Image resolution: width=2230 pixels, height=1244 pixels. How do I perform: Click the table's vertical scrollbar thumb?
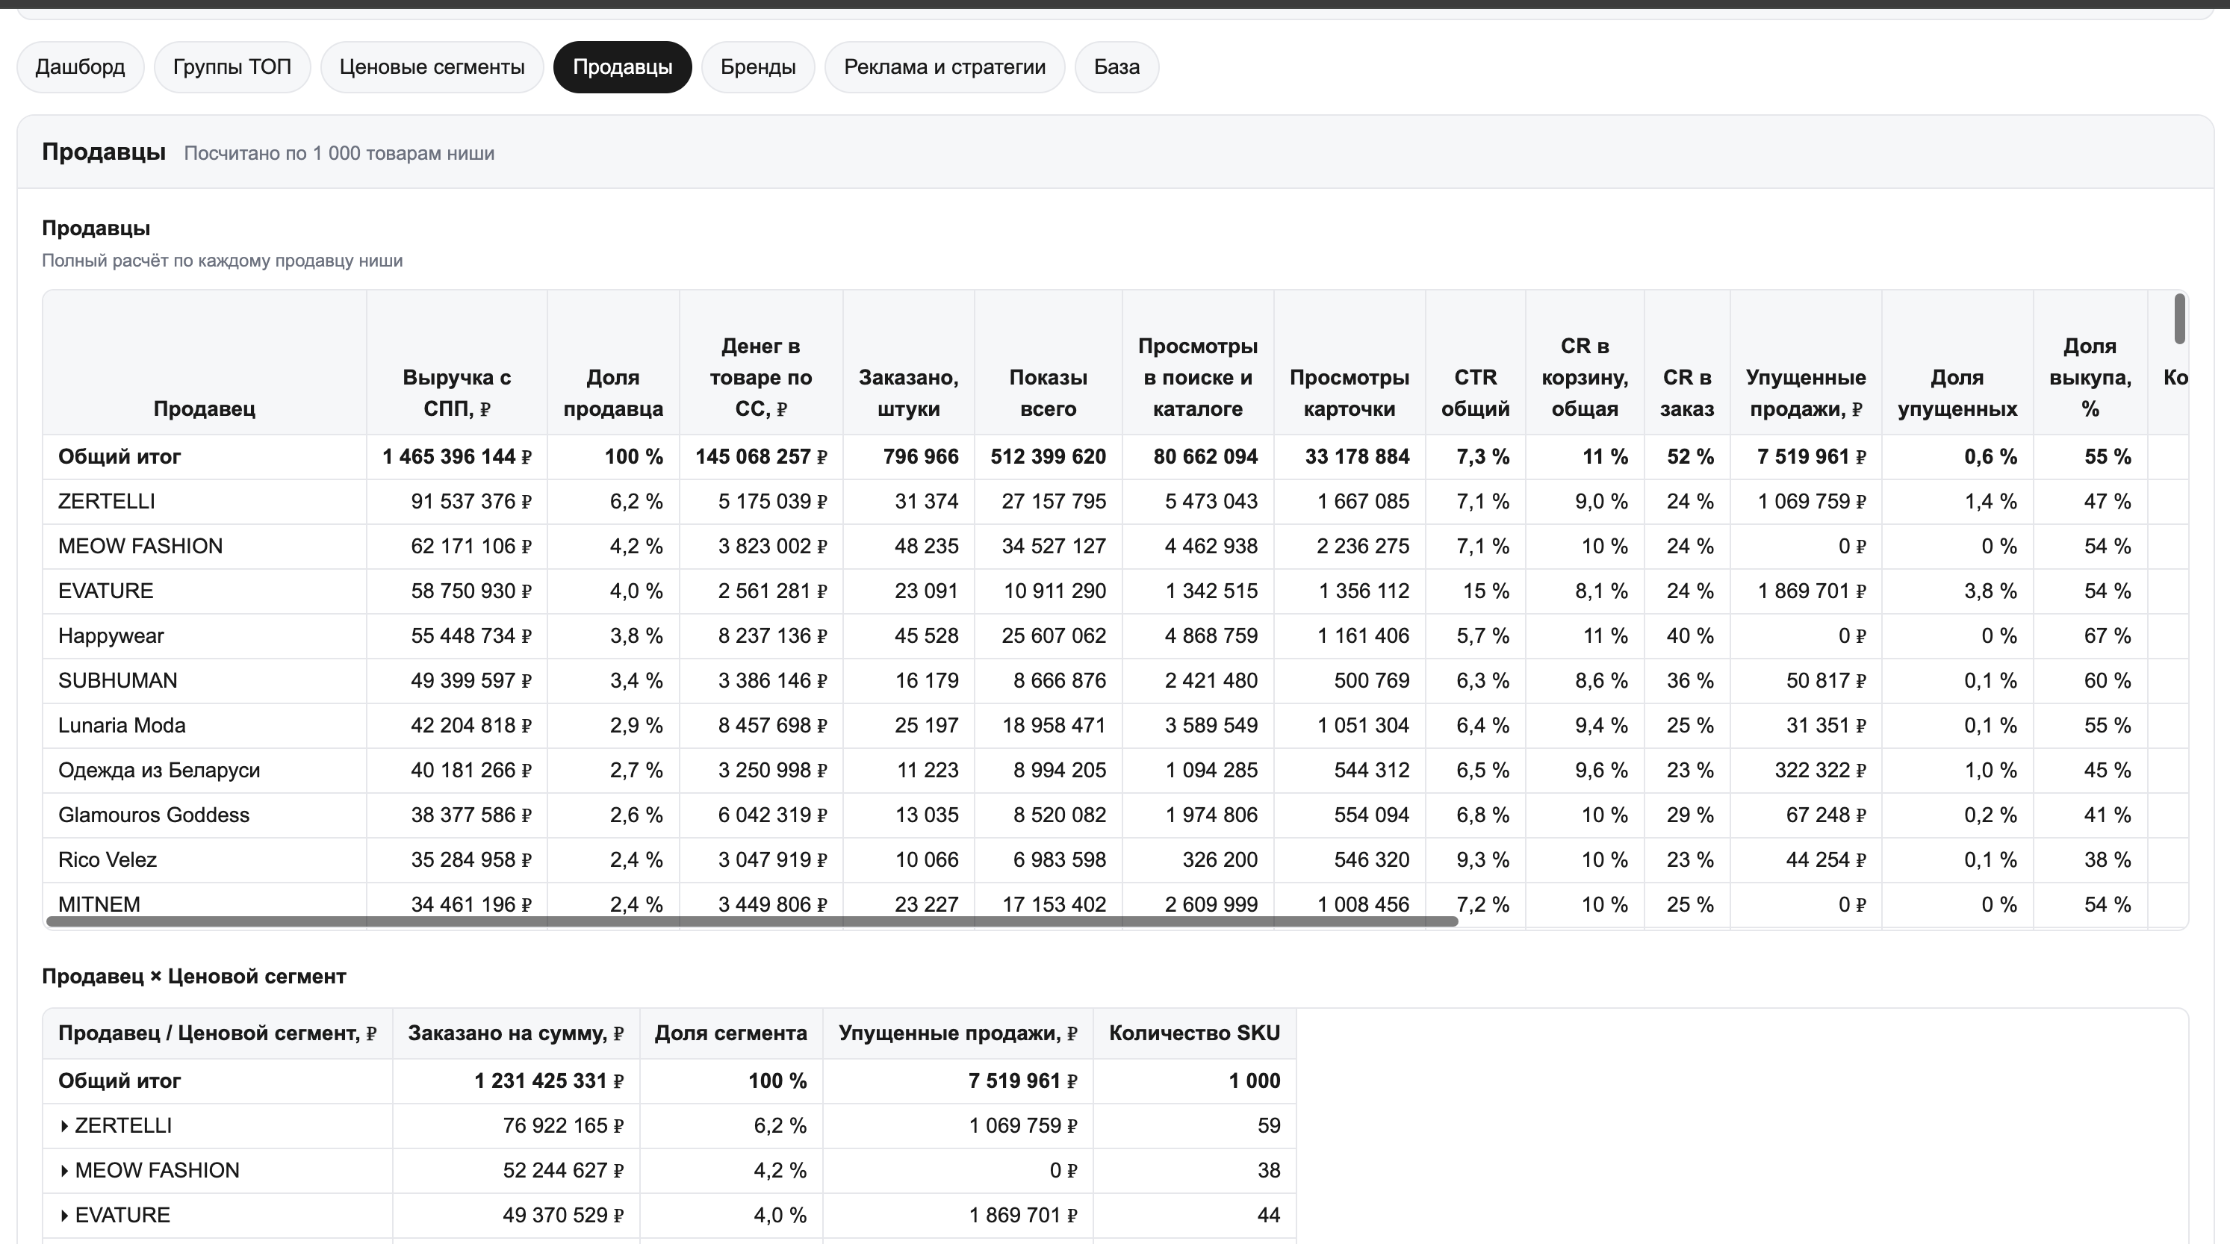(x=2180, y=319)
